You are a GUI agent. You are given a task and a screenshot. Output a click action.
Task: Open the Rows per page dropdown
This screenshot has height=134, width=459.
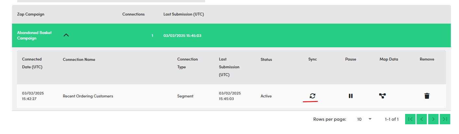[x=364, y=119]
